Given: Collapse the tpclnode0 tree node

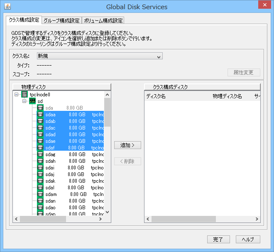Looking at the screenshot, I should [x=17, y=95].
